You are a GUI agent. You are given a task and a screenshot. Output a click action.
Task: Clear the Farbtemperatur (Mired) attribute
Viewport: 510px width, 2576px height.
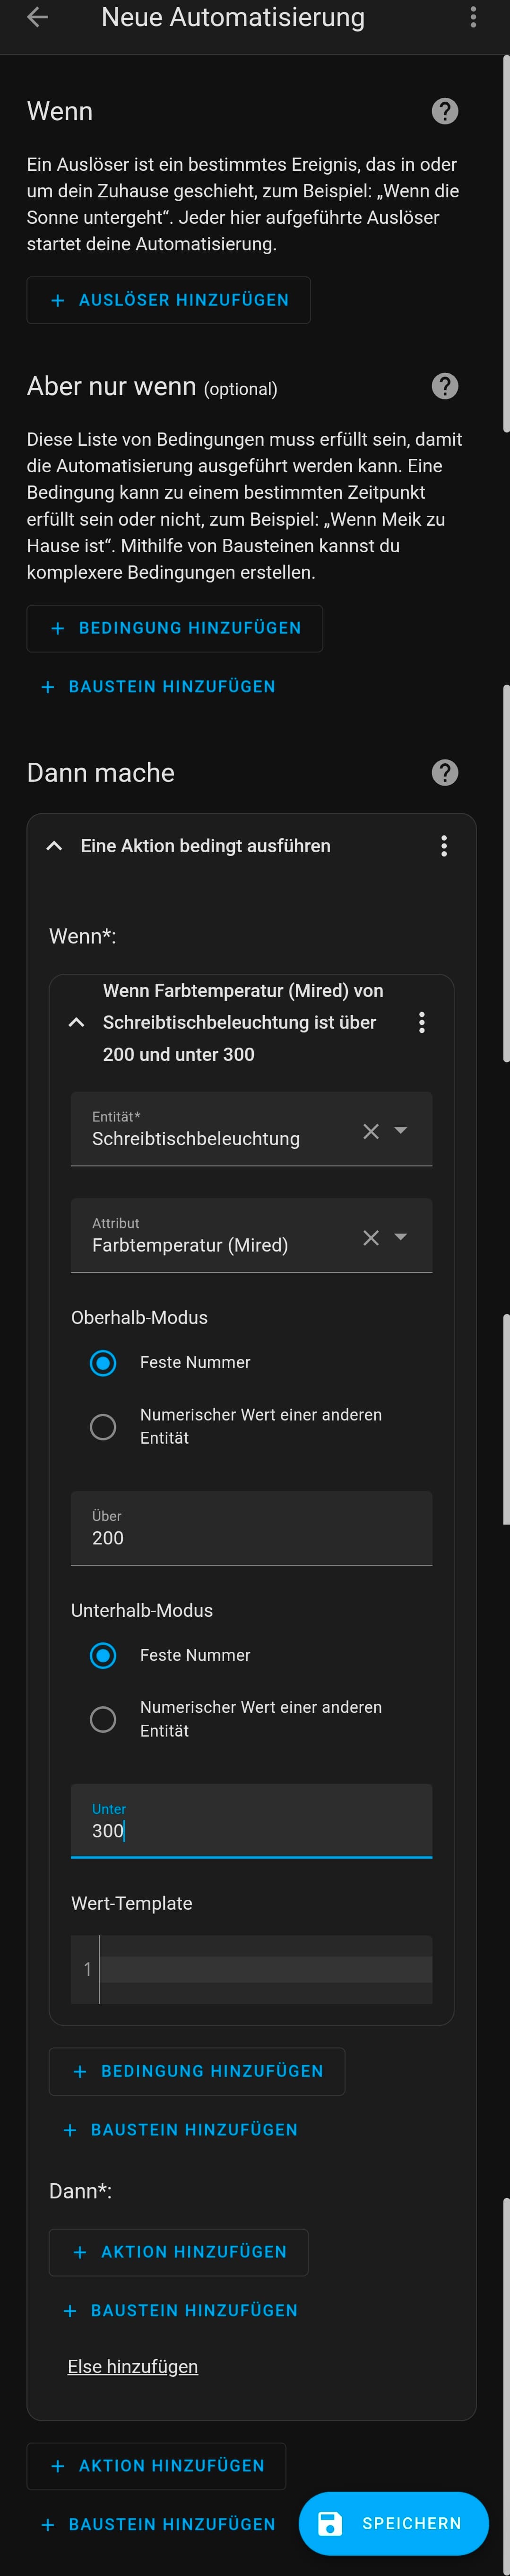[370, 1238]
